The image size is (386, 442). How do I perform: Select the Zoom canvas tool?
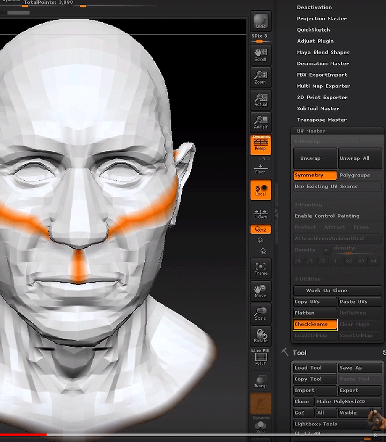[x=261, y=77]
